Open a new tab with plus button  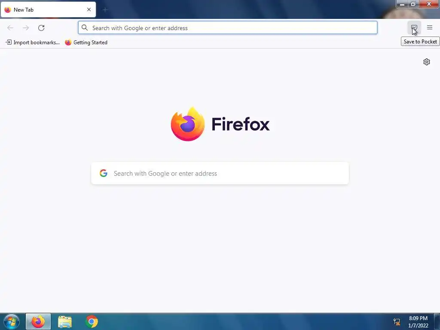click(105, 10)
